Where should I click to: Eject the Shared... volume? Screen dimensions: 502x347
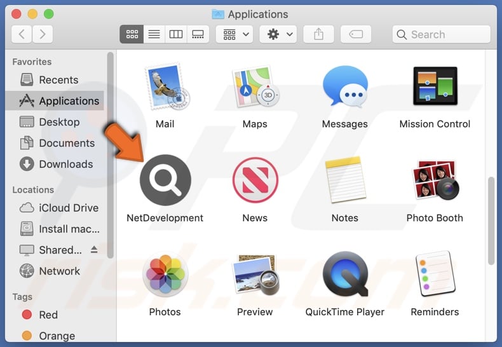94,249
